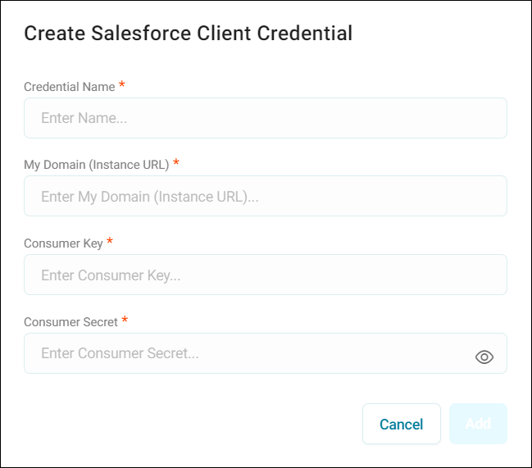Click inside the Consumer Secret field
This screenshot has width=532, height=468.
click(266, 353)
